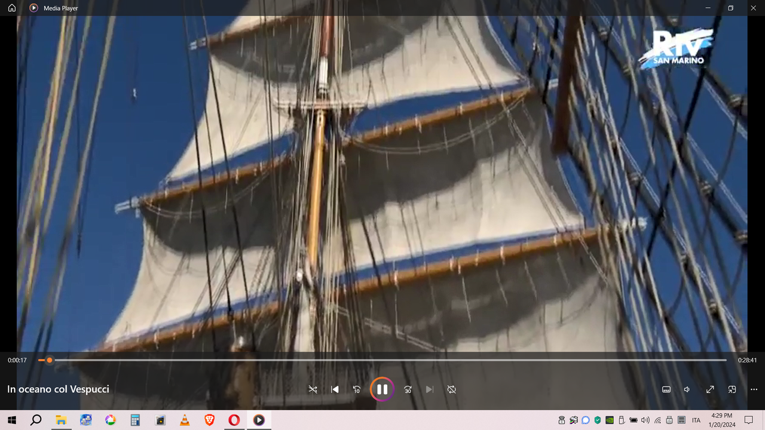
Task: Skip forward 30 seconds
Action: point(408,389)
